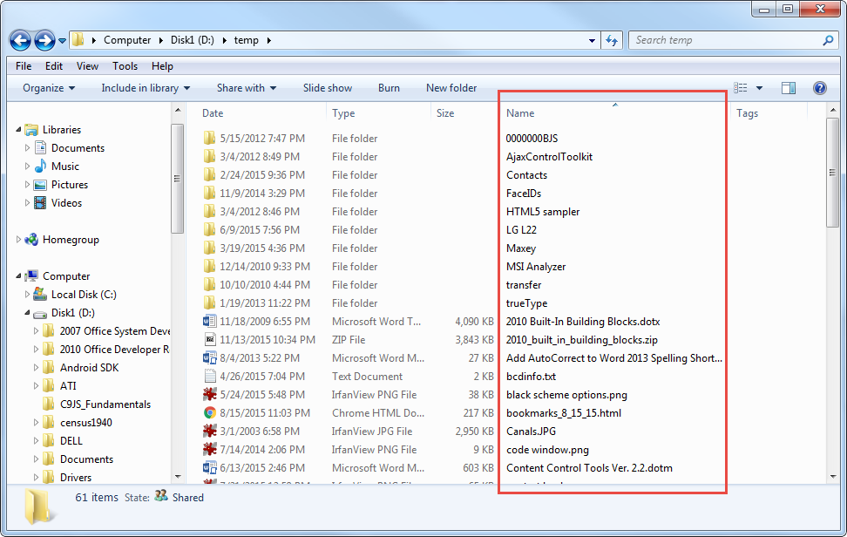
Task: Sort by the Size column header
Action: pos(445,113)
